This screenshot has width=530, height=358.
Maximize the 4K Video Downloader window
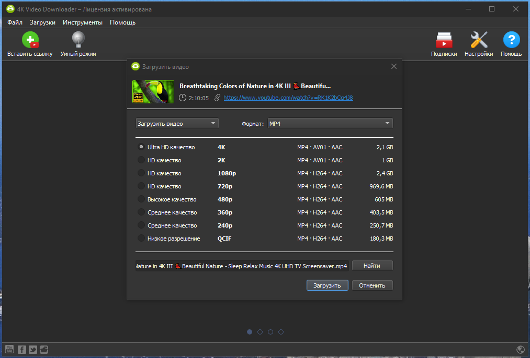point(492,9)
